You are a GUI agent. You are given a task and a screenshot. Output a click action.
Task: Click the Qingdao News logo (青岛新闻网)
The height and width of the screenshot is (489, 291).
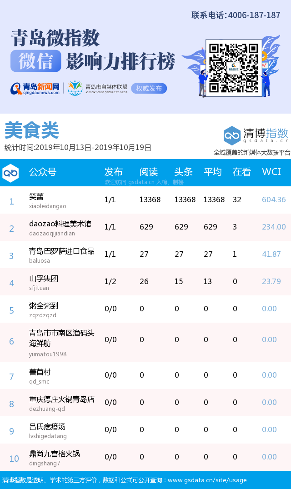pyautogui.click(x=35, y=88)
